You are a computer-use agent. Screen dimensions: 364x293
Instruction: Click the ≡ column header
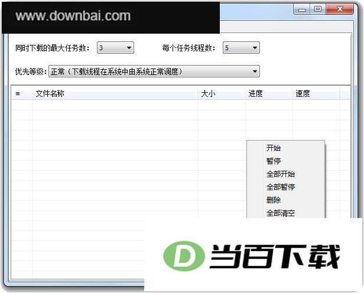pos(22,93)
